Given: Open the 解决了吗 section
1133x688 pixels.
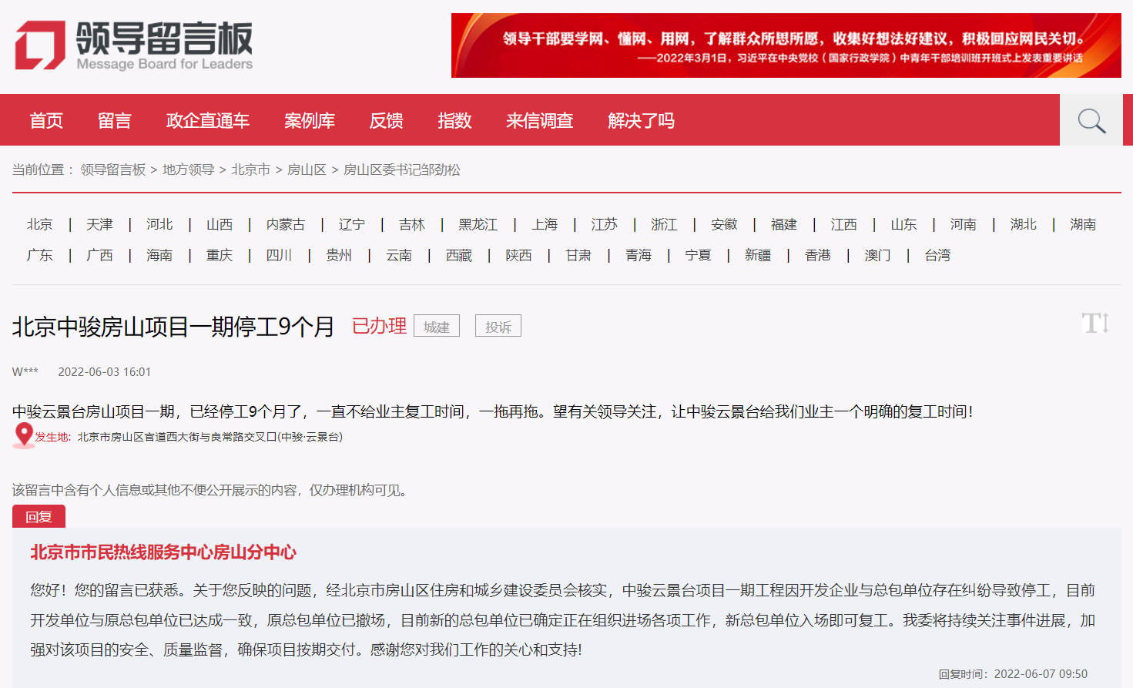Looking at the screenshot, I should click(640, 119).
